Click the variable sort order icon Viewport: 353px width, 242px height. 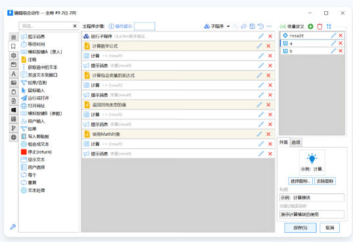click(x=329, y=26)
